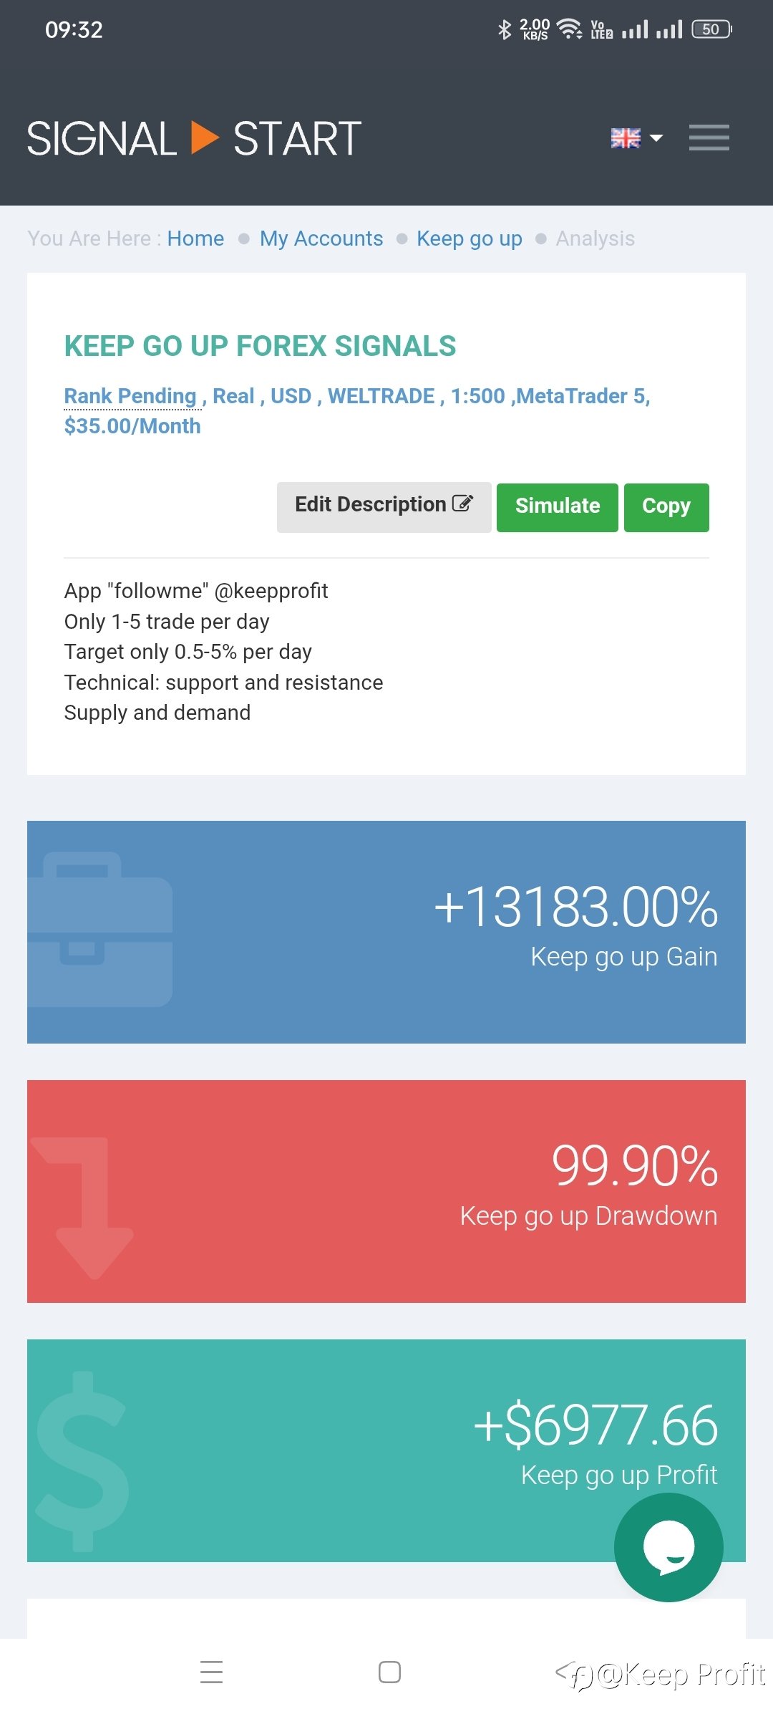The image size is (773, 1719).
Task: Expand language dropdown arrow beside the flag
Action: (656, 138)
